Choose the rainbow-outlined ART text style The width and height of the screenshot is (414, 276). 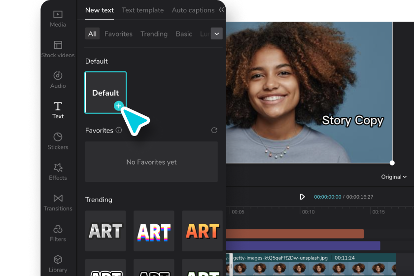tap(154, 231)
